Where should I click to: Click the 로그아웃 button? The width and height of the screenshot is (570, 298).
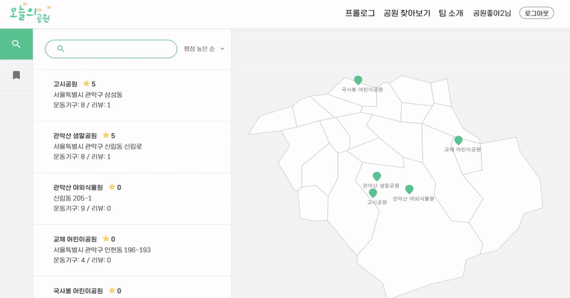point(537,14)
